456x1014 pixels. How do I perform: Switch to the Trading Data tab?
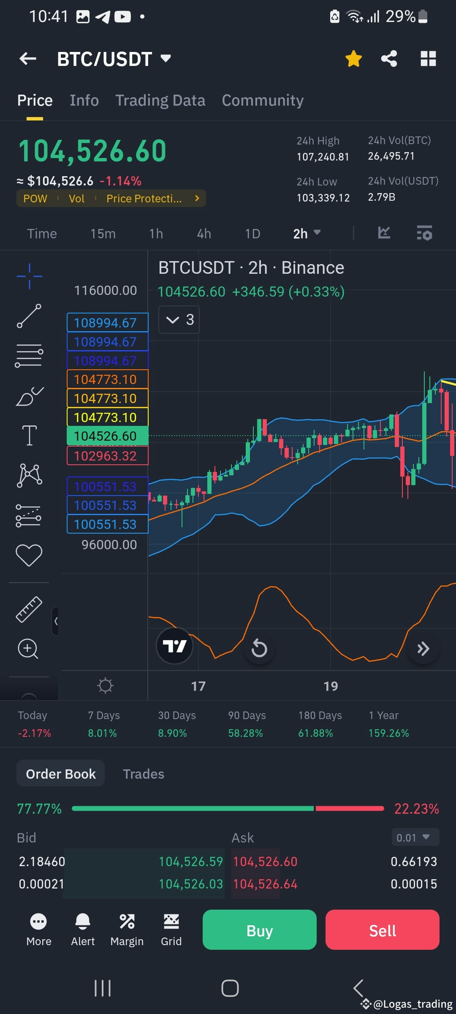point(160,101)
